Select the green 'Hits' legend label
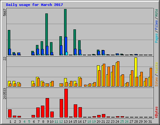 (x=156, y=13)
